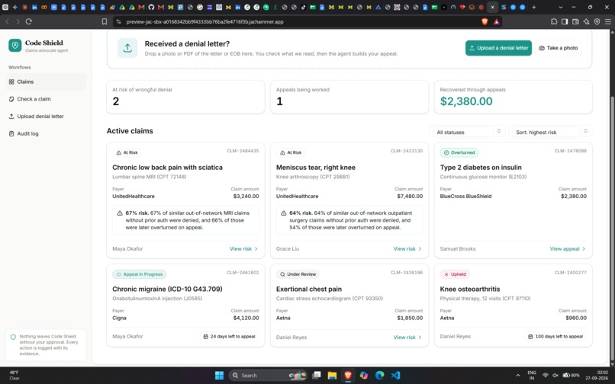Viewport: 615px width, 384px height.
Task: Open the Brave wallet icon
Action: pyautogui.click(x=575, y=21)
